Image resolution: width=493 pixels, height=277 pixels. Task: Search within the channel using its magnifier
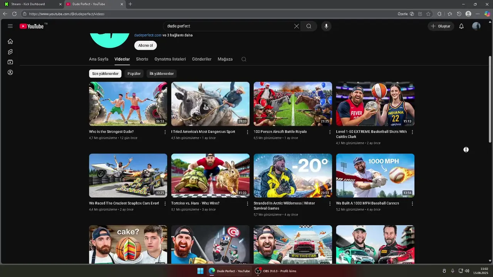coord(244,59)
